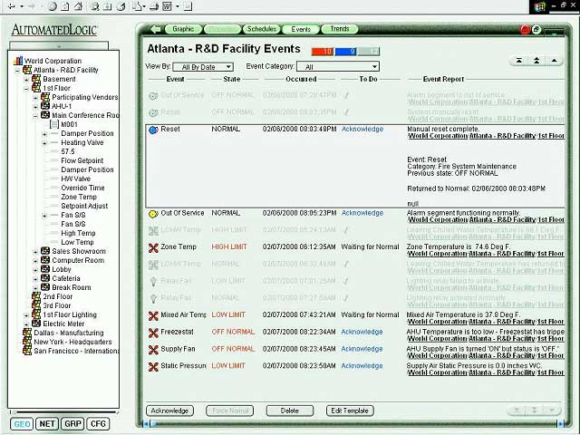The image size is (580, 435).
Task: Switch to the Schedules tab
Action: [262, 29]
